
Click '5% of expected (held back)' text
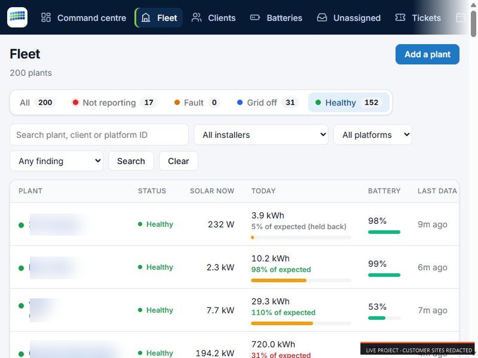point(299,226)
